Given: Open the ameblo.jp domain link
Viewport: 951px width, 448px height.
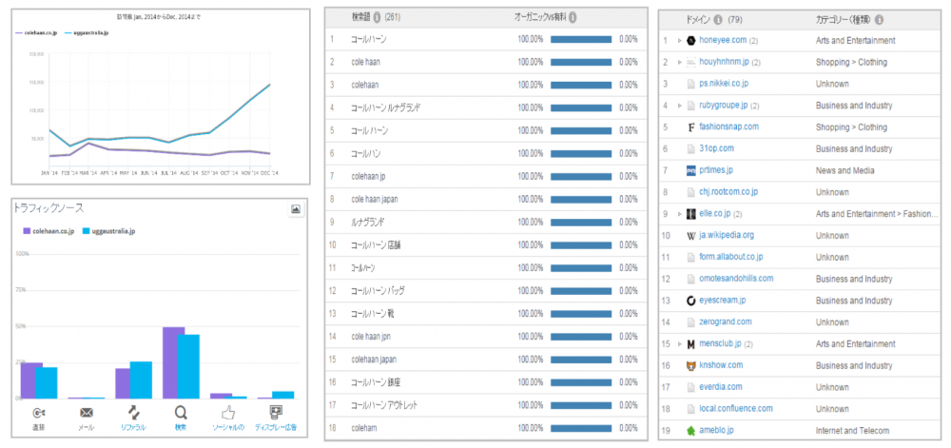Looking at the screenshot, I should [x=716, y=431].
